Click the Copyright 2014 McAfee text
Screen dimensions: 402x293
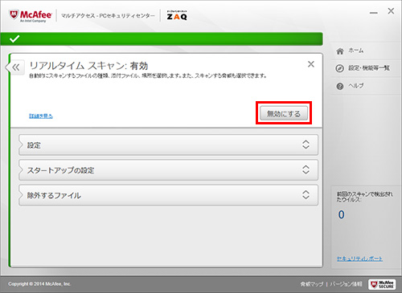coord(39,284)
